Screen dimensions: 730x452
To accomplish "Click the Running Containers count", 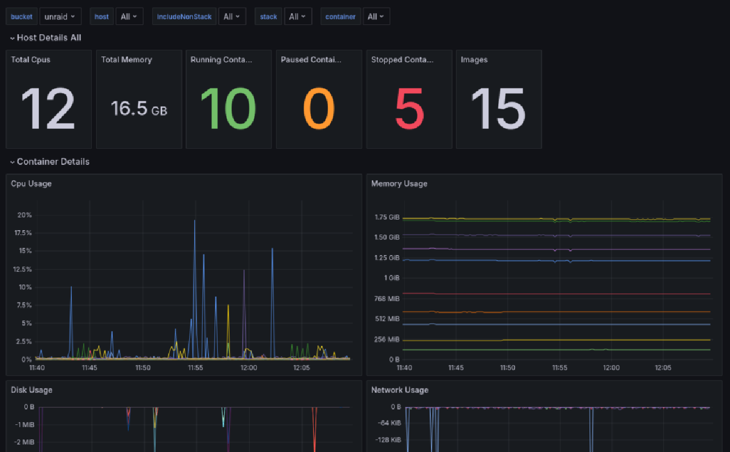I will [x=228, y=108].
